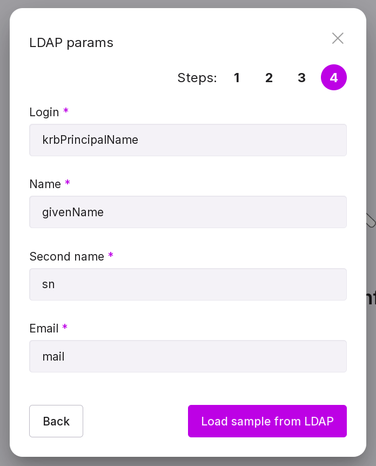Screen dimensions: 376x466
Task: Click the required asterisk beside Email
Action: [65, 328]
